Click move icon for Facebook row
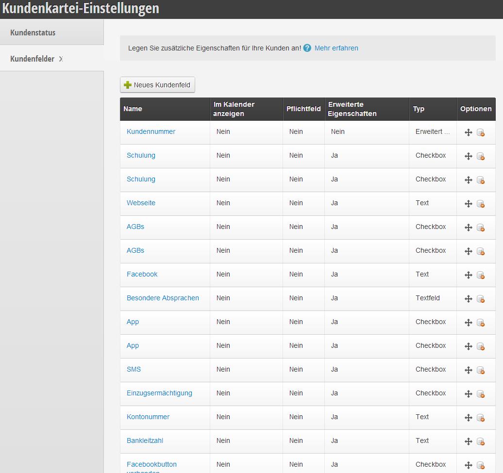This screenshot has width=503, height=473. 469,275
